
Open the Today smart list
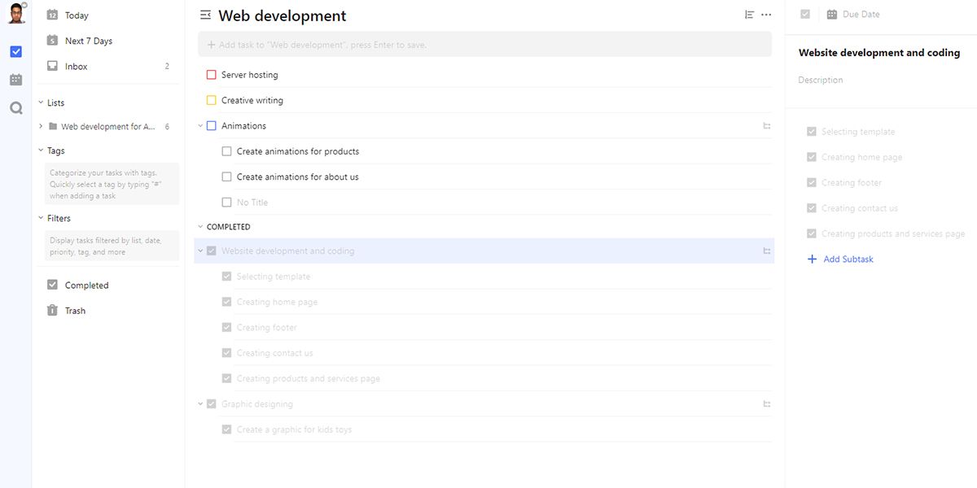(77, 15)
